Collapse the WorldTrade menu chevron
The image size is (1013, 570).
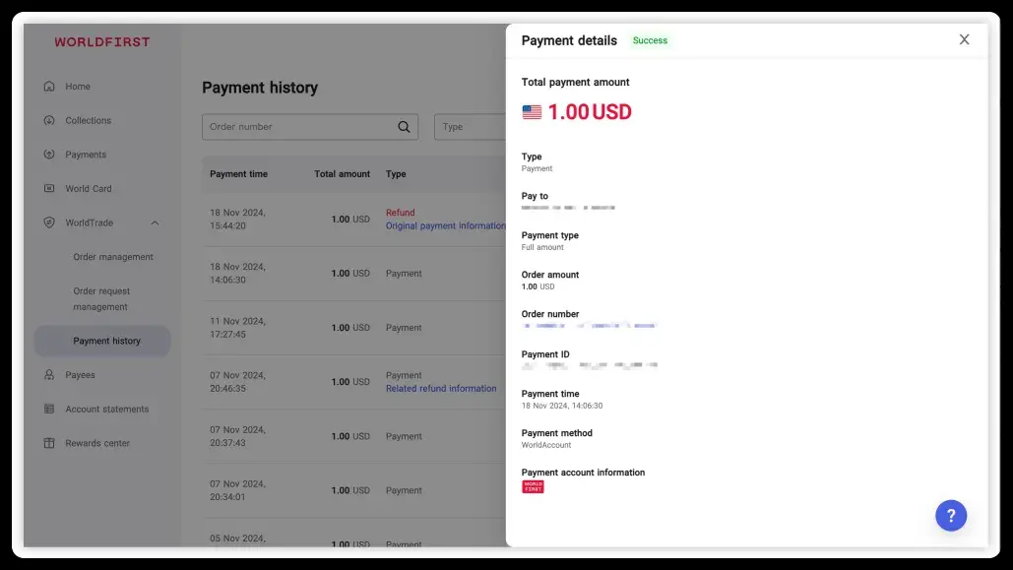(x=155, y=223)
